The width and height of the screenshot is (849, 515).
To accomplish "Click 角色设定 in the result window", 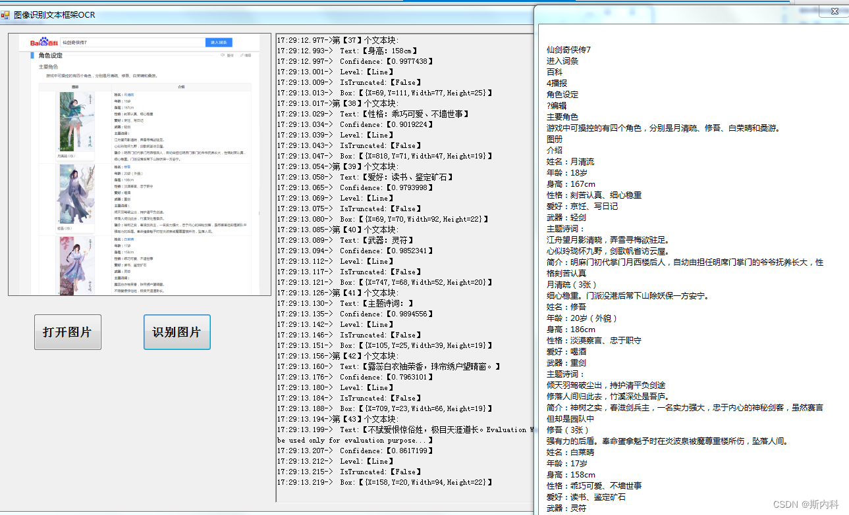I will point(562,95).
